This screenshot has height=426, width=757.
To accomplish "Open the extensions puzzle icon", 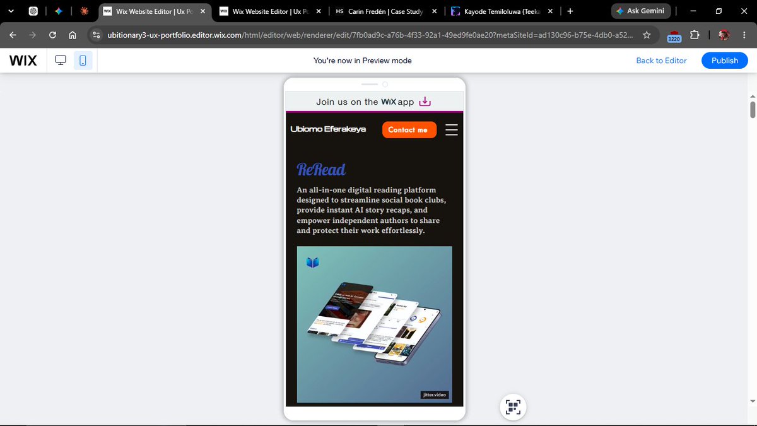I will (695, 35).
